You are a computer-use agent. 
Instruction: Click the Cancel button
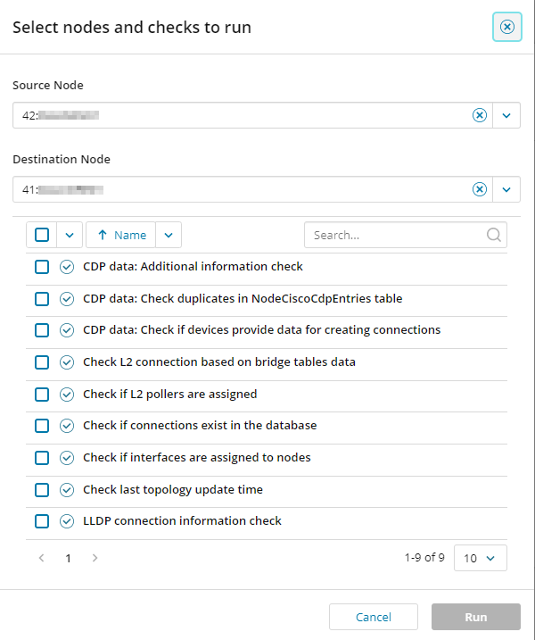click(374, 617)
